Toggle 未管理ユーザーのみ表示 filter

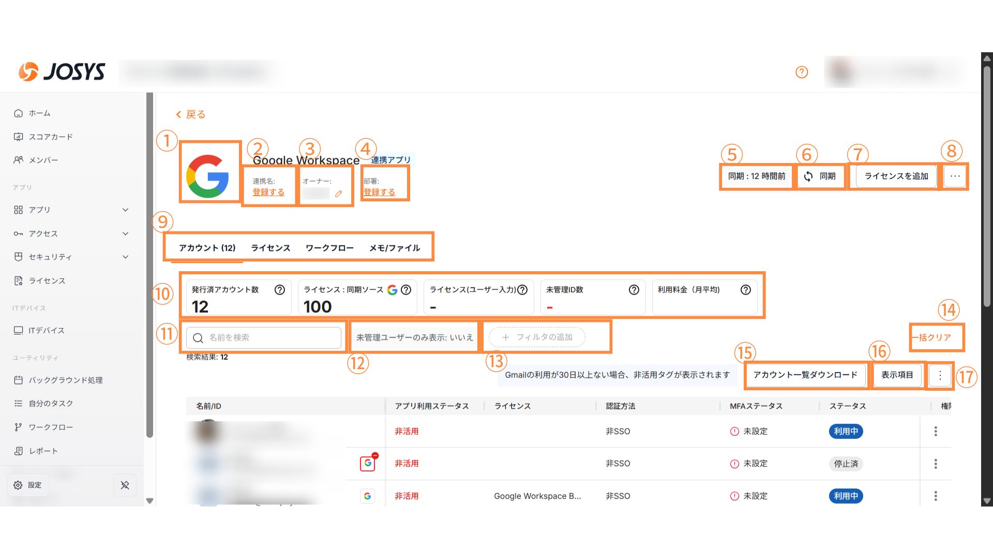(x=414, y=337)
